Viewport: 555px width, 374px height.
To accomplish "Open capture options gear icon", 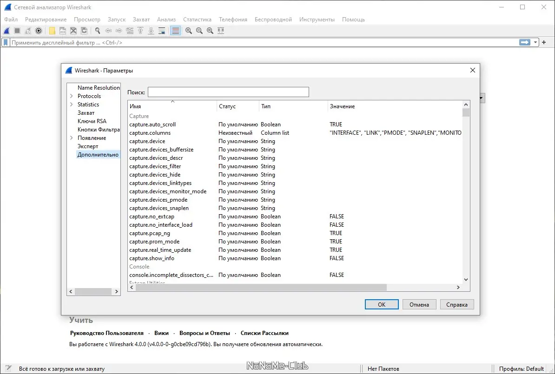I will pyautogui.click(x=39, y=31).
